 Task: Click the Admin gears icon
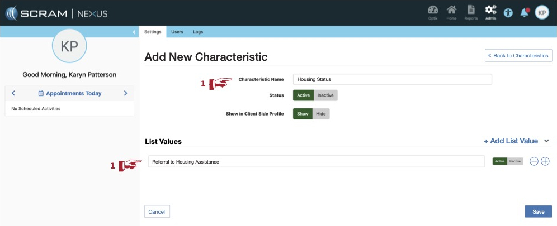coord(490,11)
